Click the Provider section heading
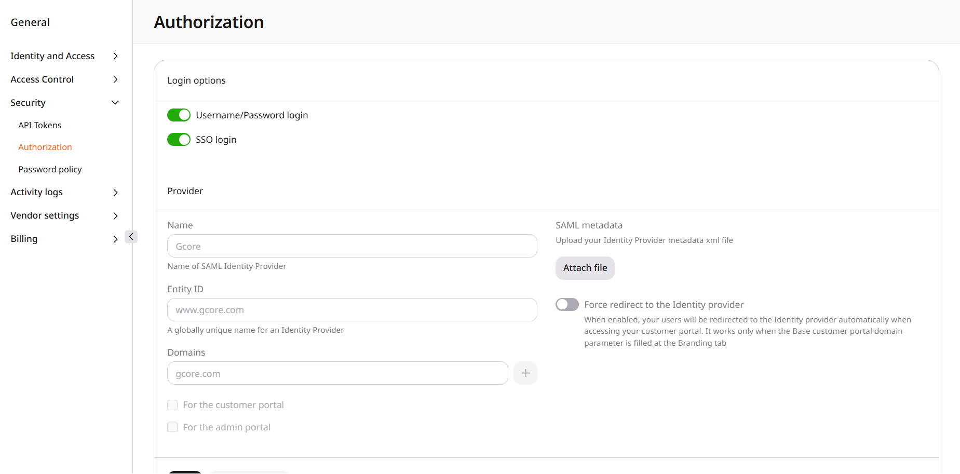The height and width of the screenshot is (474, 960). pyautogui.click(x=185, y=191)
